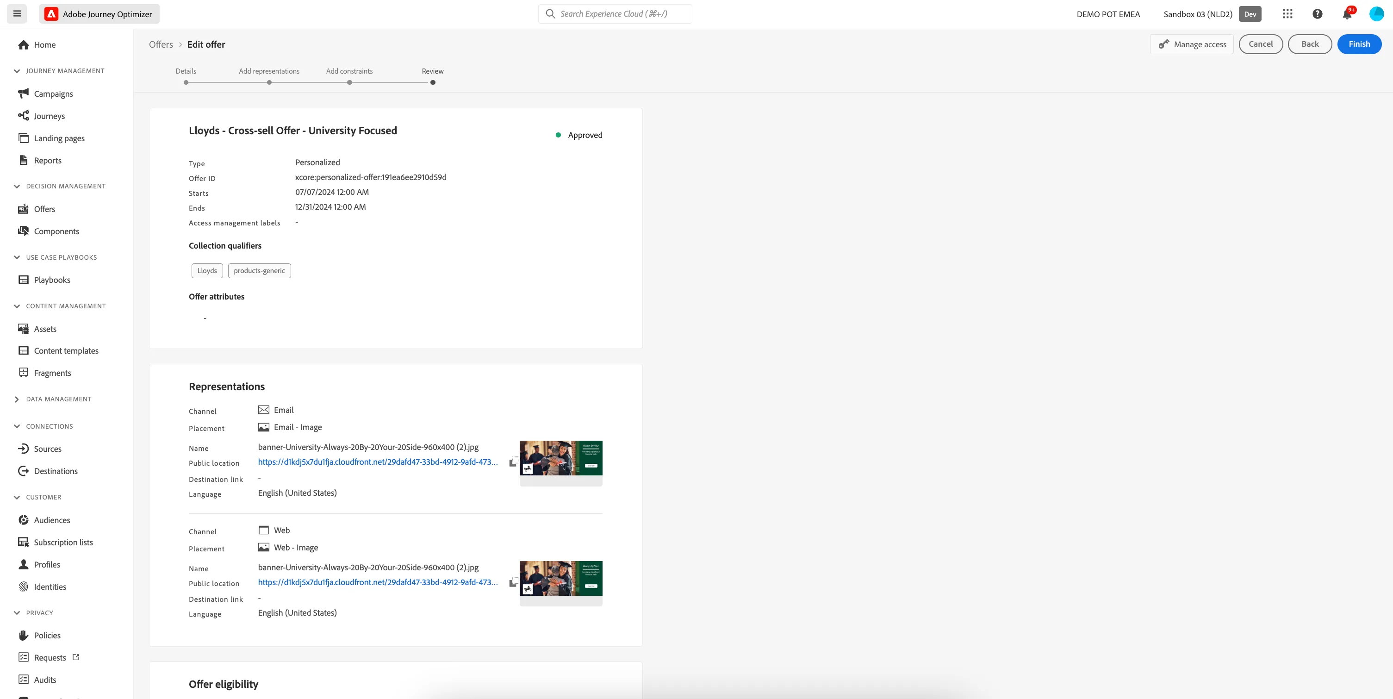Screen dimensions: 1393x699
Task: Open the help question mark icon
Action: coord(1317,14)
